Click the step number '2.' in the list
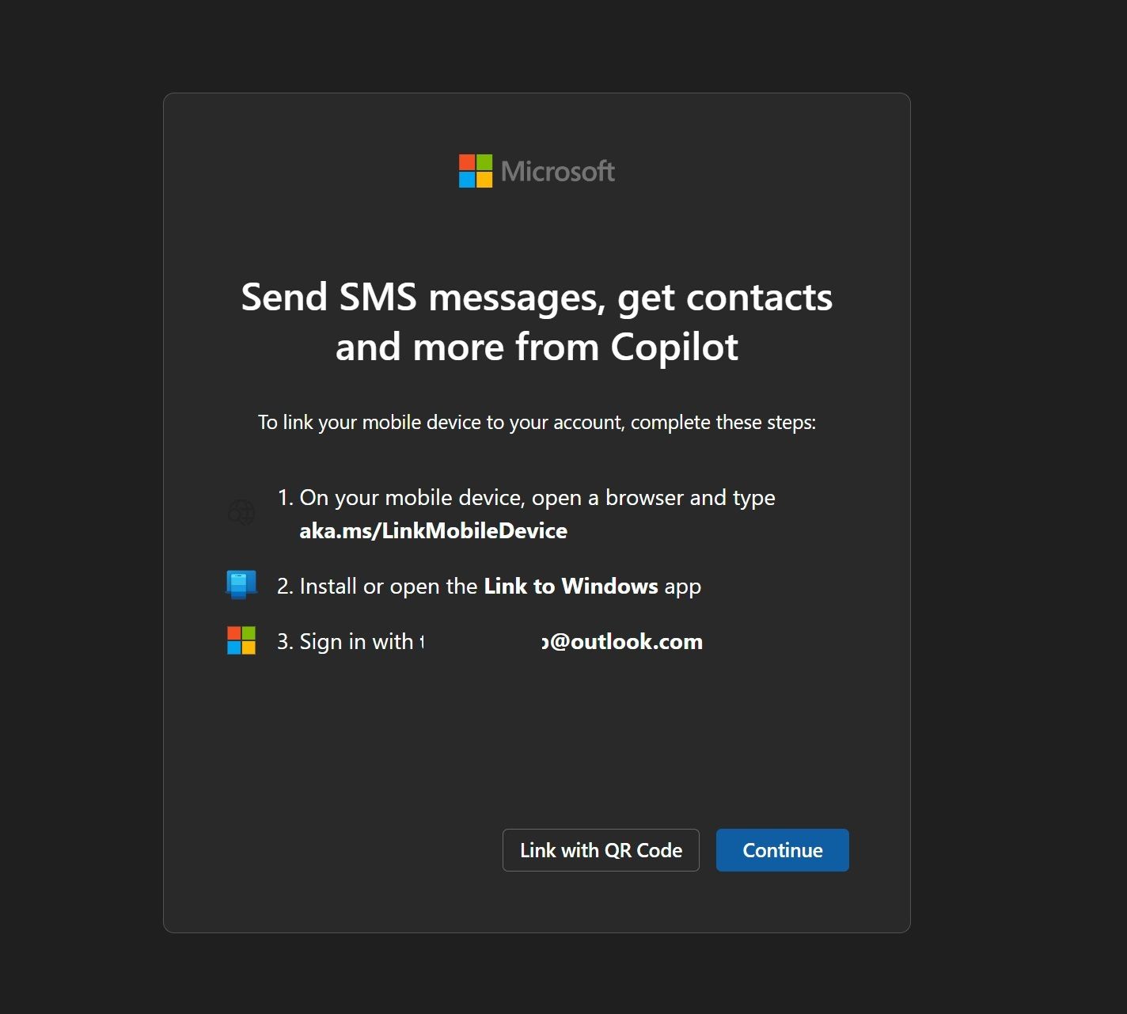 tap(285, 586)
